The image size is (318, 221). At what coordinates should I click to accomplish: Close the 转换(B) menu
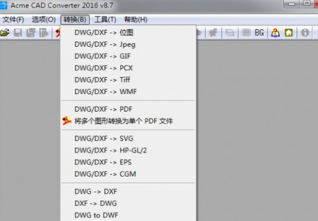pos(75,19)
